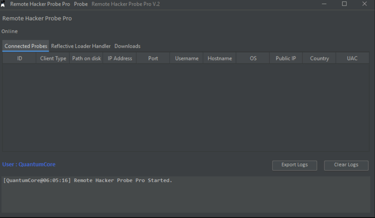The image size is (375, 218).
Task: Sort by the ID column header
Action: click(x=19, y=58)
